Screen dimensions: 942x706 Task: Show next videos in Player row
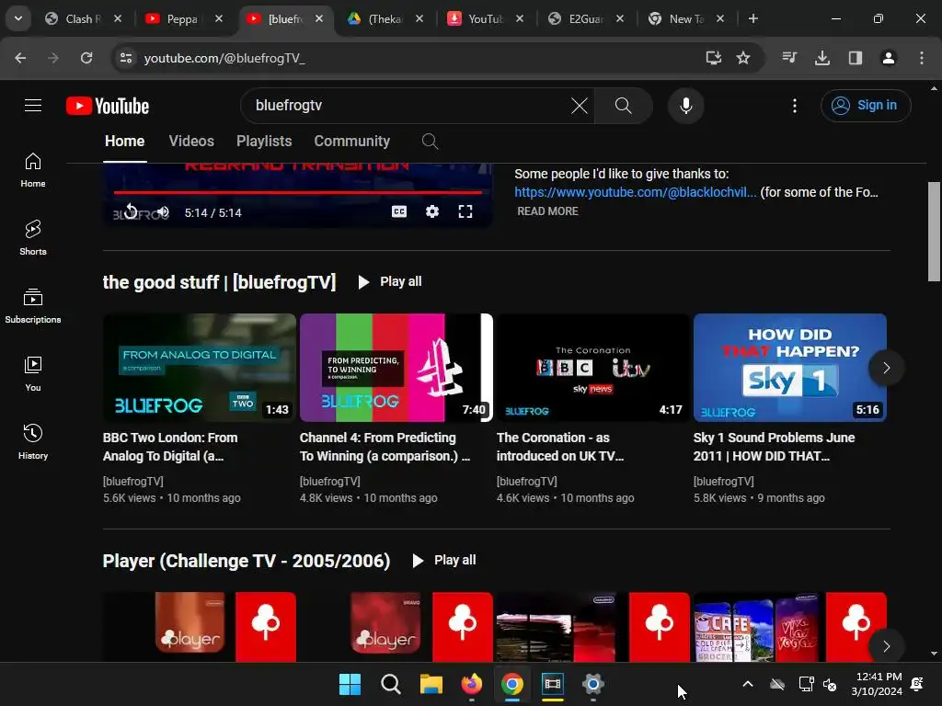point(886,646)
